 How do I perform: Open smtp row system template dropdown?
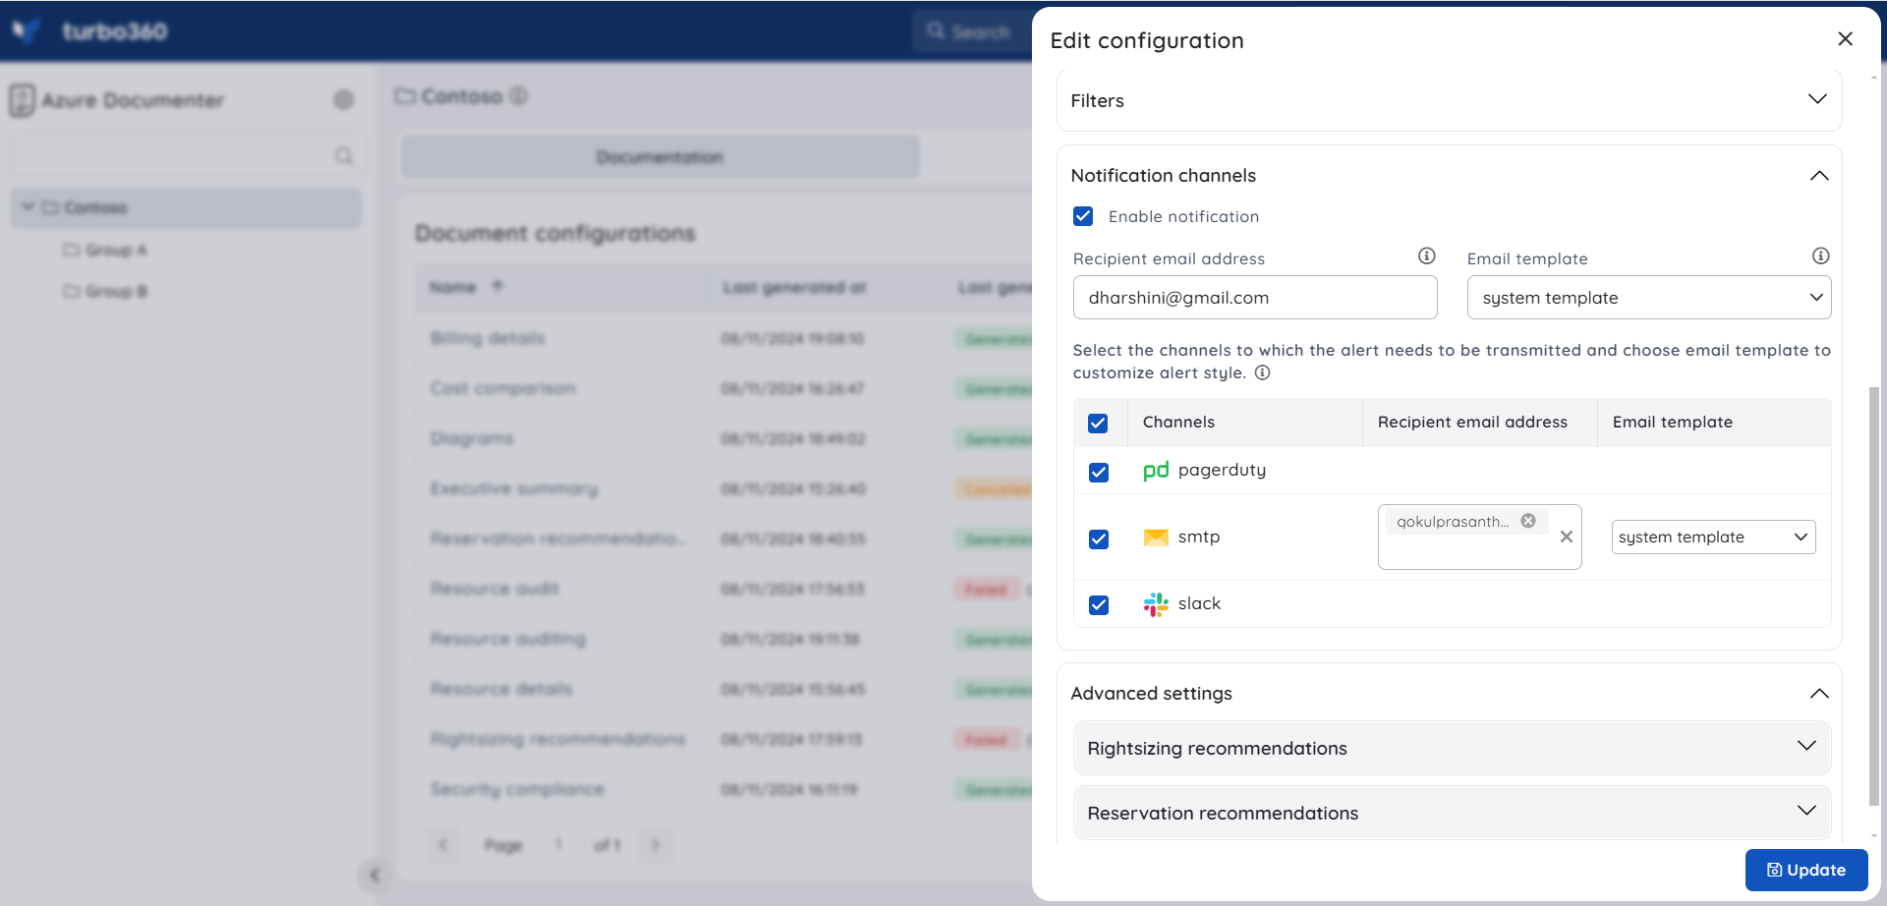pos(1713,537)
